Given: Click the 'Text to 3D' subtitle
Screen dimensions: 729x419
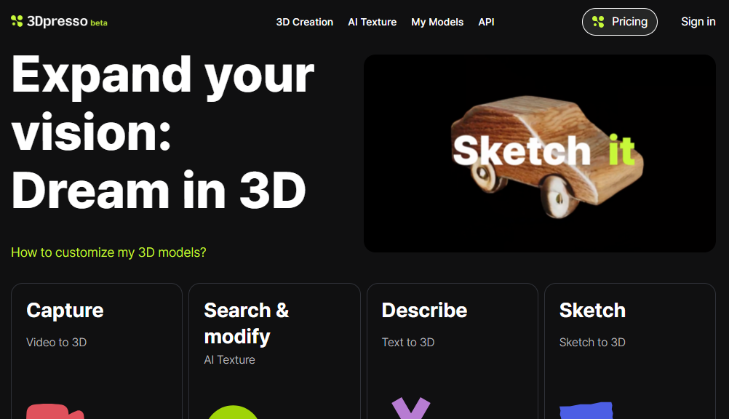Looking at the screenshot, I should (x=407, y=342).
